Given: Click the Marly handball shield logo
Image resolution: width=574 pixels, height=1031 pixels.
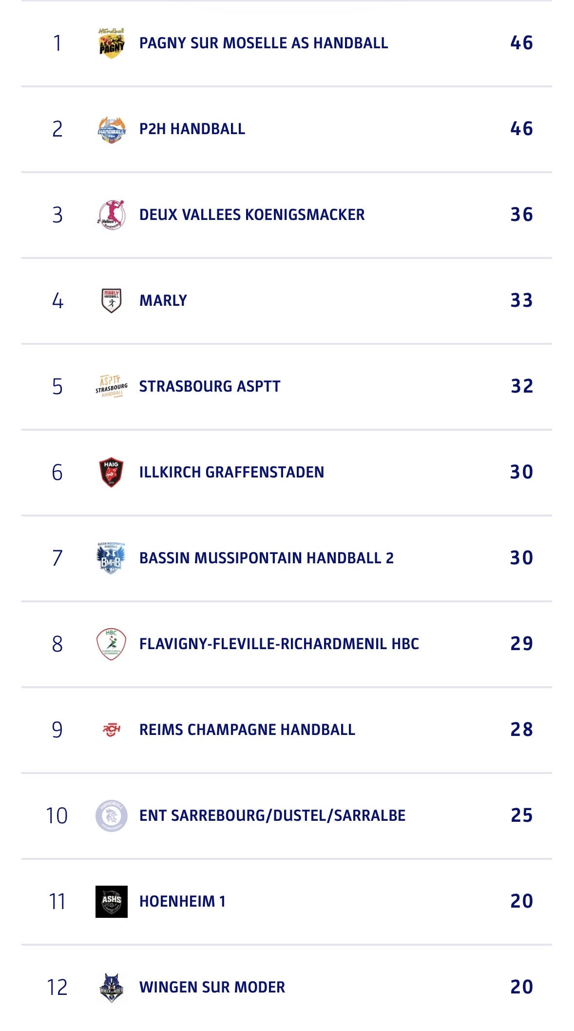Looking at the screenshot, I should pos(112,300).
